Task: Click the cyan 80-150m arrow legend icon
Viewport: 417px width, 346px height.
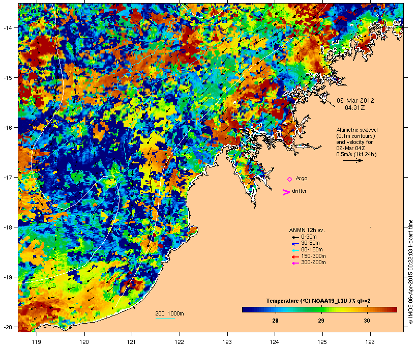Action: pyautogui.click(x=295, y=250)
